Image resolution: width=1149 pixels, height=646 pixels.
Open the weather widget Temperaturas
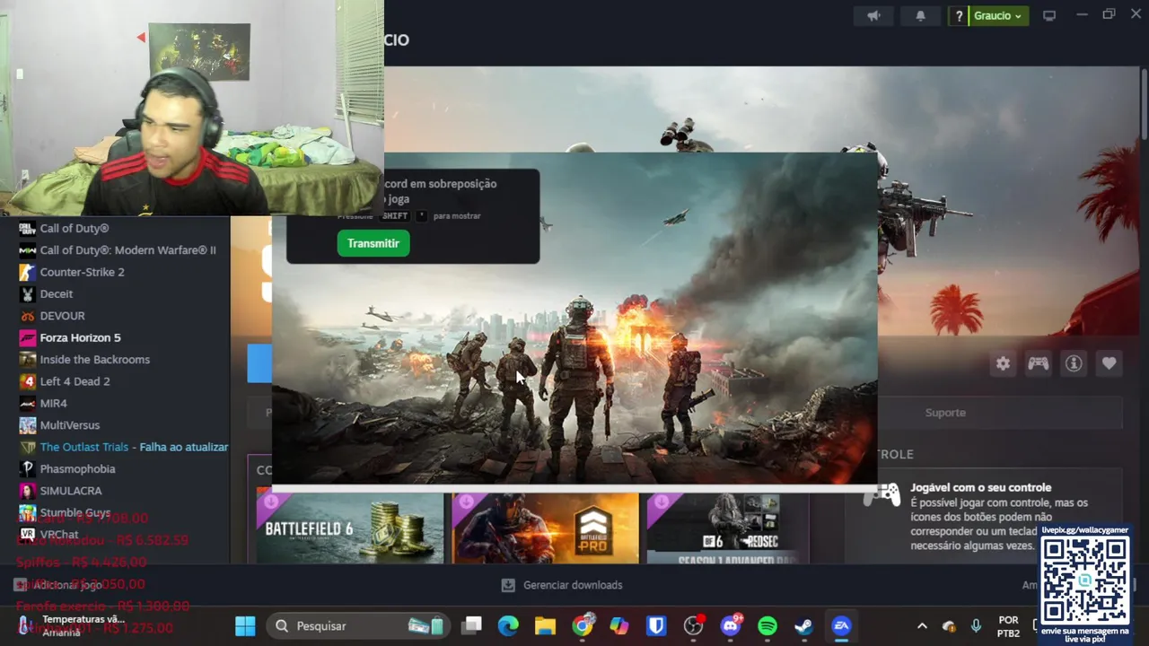[x=72, y=625]
